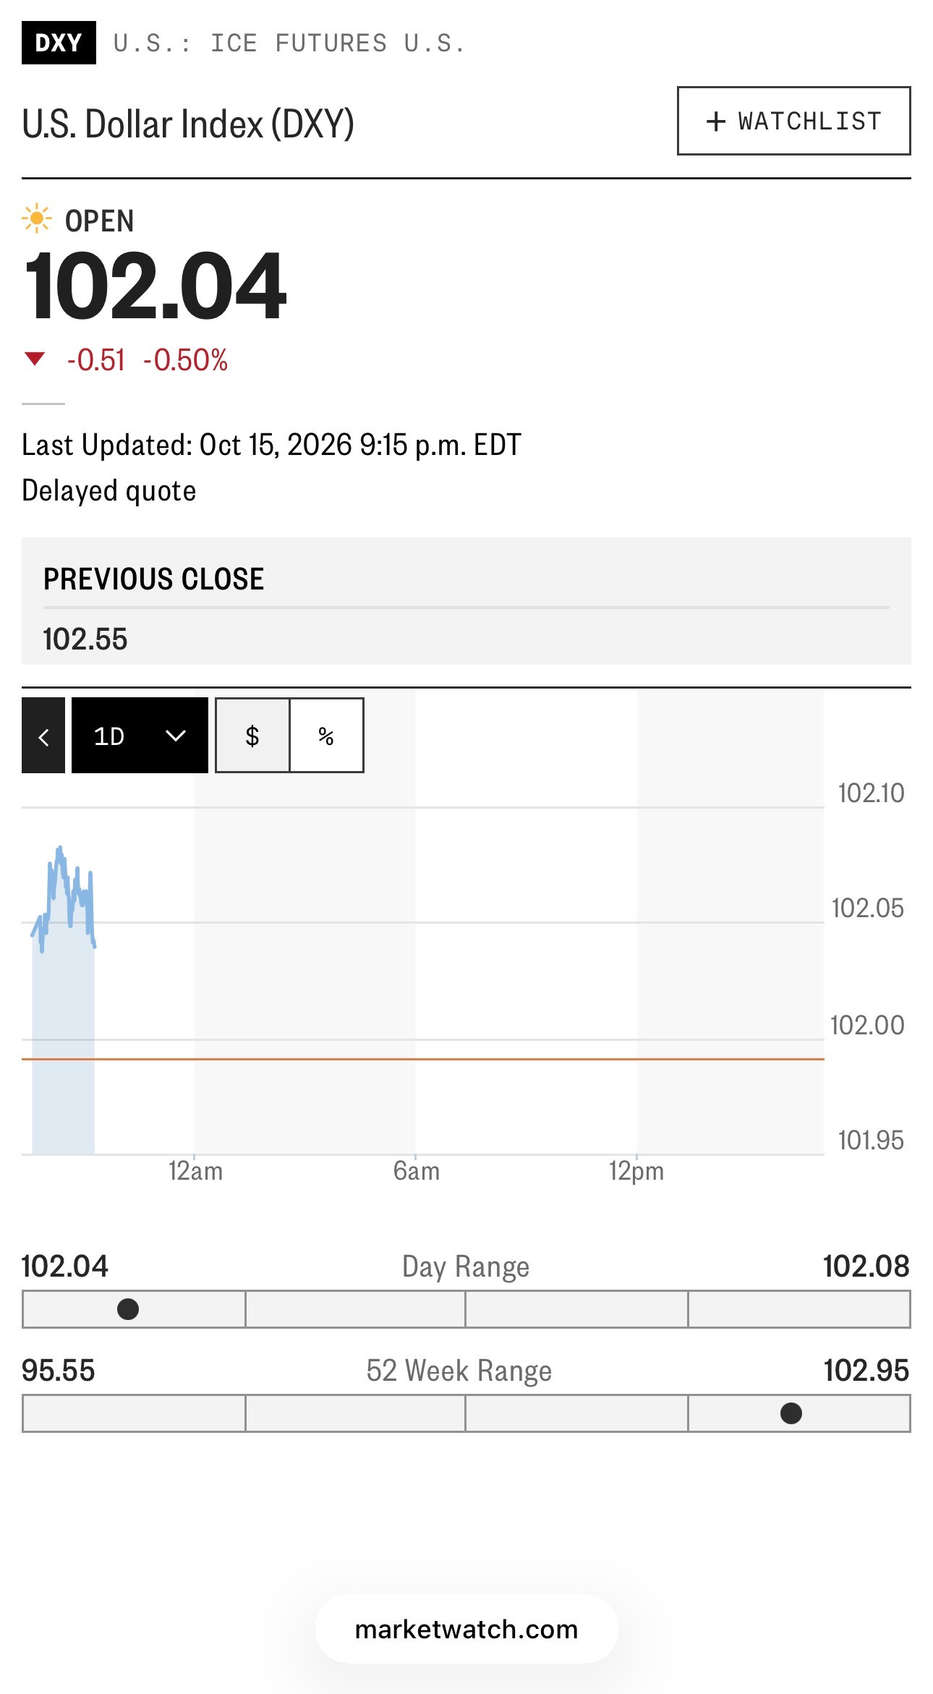The width and height of the screenshot is (933, 1694).
Task: Click the blue intraday price line
Action: coord(63,897)
